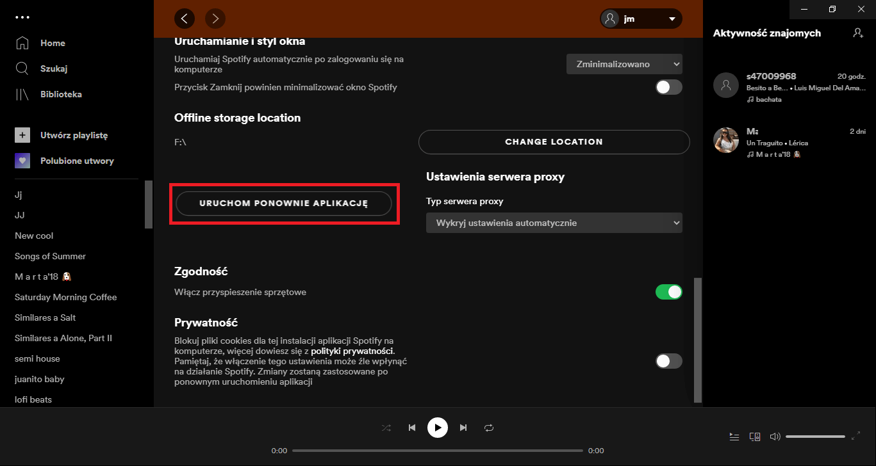Click the volume slider
Image resolution: width=876 pixels, height=466 pixels.
[815, 437]
